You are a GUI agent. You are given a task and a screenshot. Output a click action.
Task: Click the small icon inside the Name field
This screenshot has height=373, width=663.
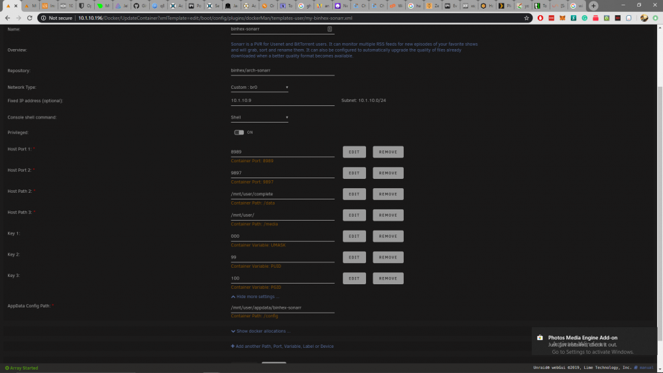coord(330,29)
